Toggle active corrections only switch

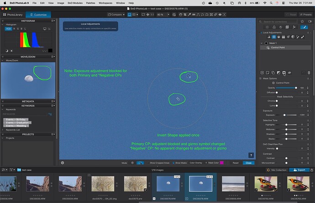(310, 21)
